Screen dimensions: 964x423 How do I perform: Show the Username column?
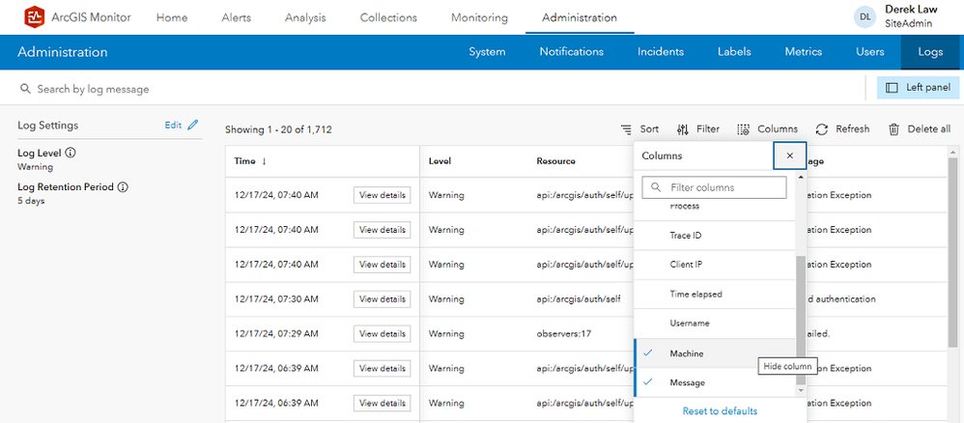(x=690, y=324)
